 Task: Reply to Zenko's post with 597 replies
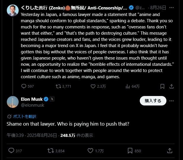(24, 87)
